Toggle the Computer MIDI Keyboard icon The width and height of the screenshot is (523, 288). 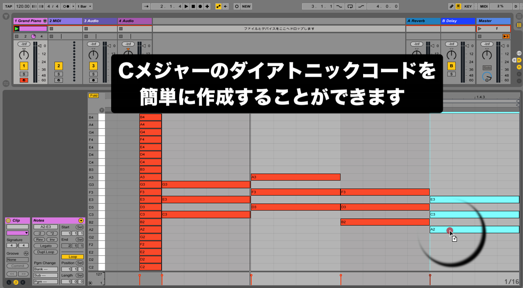point(458,6)
